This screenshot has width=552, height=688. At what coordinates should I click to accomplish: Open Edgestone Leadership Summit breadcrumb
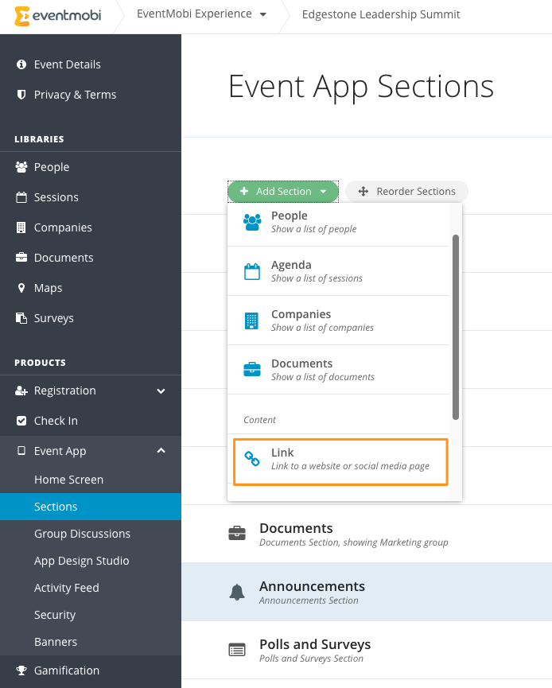381,14
